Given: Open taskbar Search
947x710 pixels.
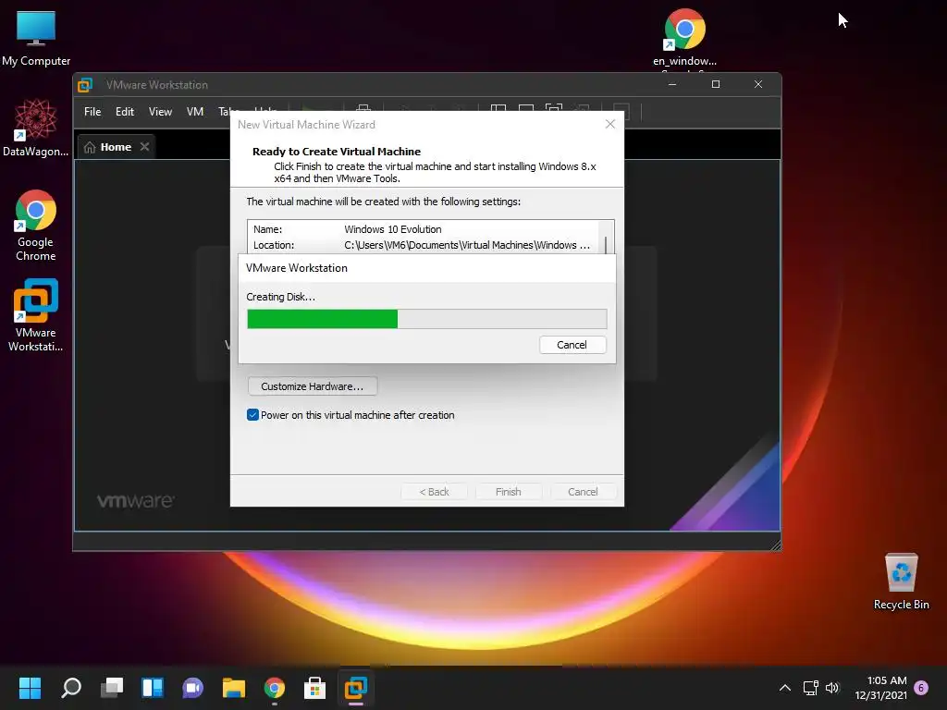Looking at the screenshot, I should (x=70, y=688).
